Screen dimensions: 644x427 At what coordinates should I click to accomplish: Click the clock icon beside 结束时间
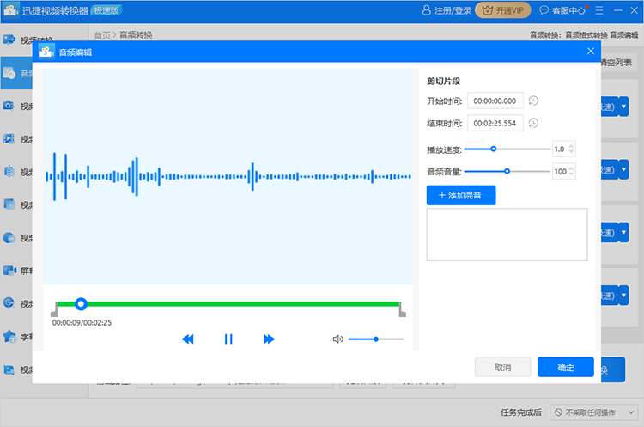[533, 123]
